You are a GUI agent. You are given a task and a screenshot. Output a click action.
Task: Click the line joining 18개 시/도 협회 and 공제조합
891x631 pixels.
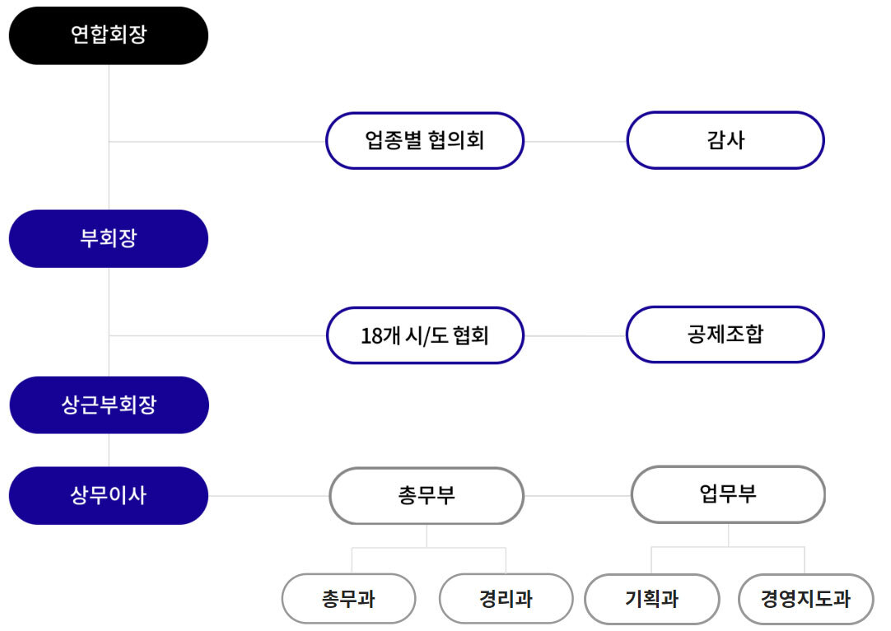575,336
